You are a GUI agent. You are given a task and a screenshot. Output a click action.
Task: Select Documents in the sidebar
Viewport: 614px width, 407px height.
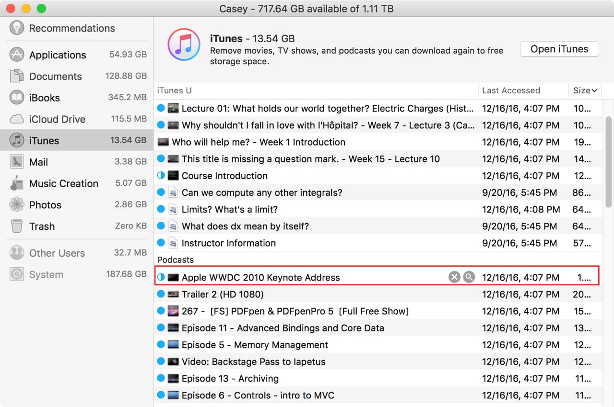tap(55, 76)
